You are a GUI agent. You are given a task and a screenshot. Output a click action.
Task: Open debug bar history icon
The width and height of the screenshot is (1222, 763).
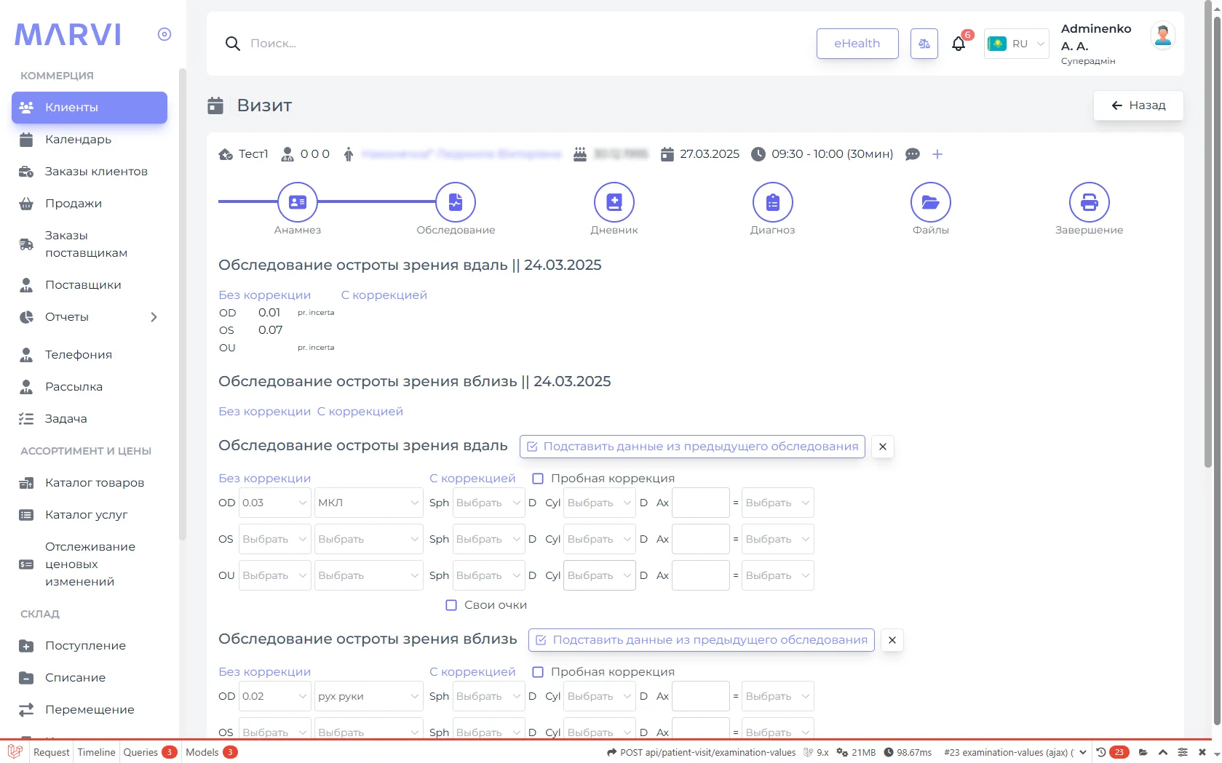(1101, 752)
